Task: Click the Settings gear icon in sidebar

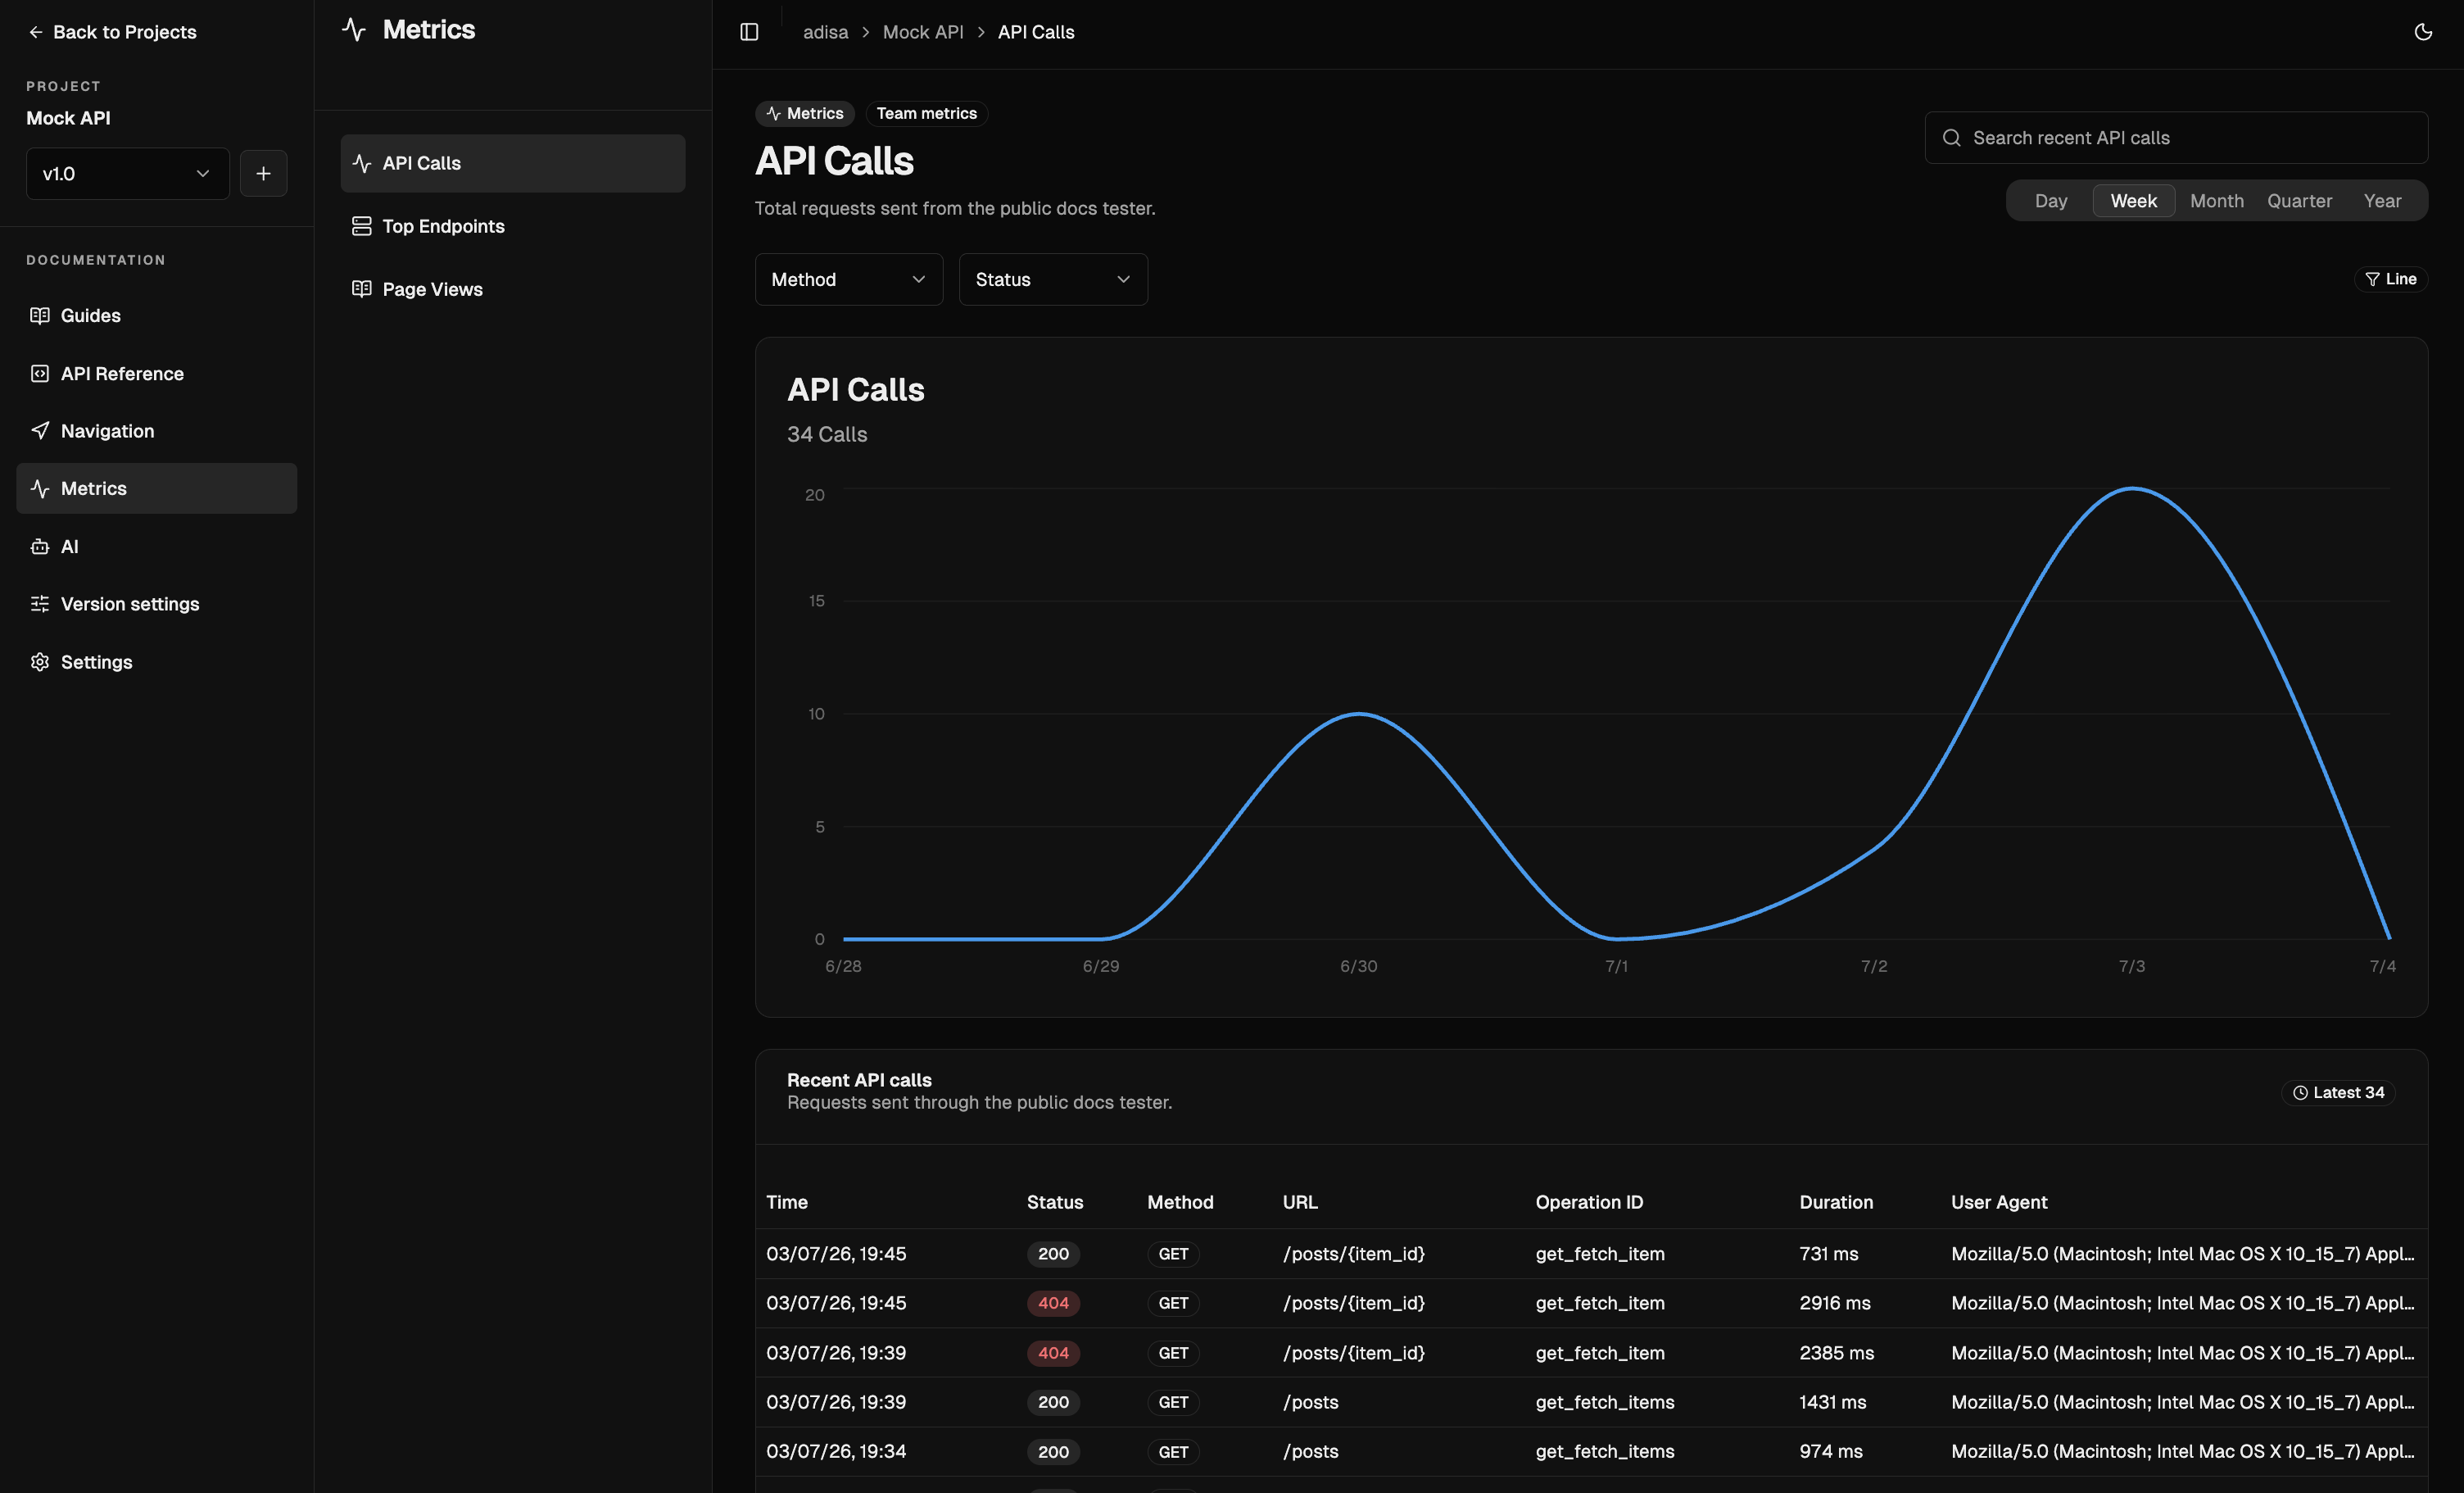Action: pos(40,661)
